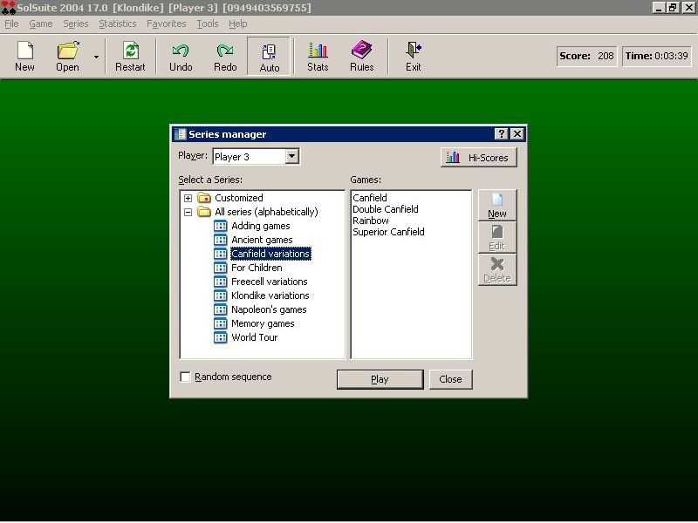698x523 pixels.
Task: Open the Rules book
Action: [x=361, y=57]
